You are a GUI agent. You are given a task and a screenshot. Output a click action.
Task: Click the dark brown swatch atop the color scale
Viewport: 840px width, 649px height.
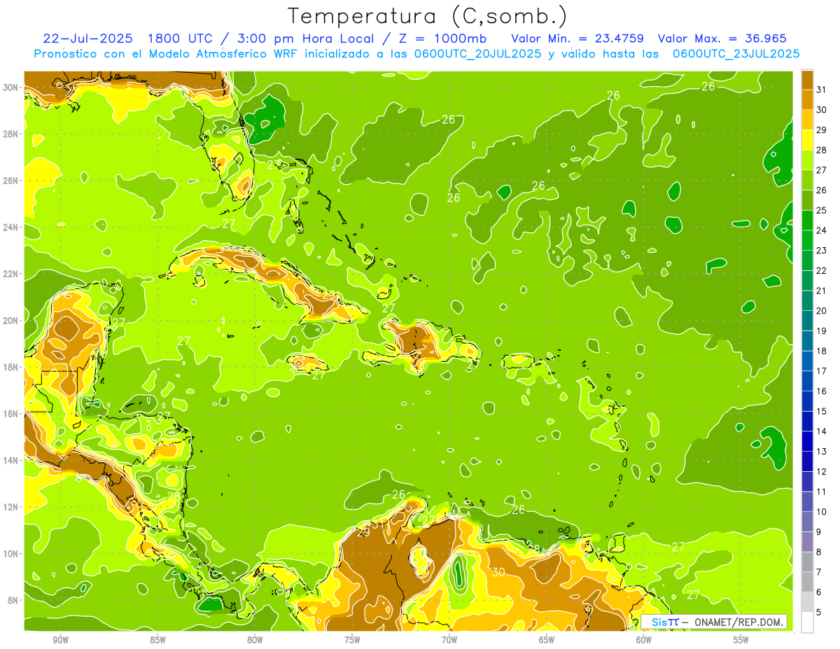807,80
